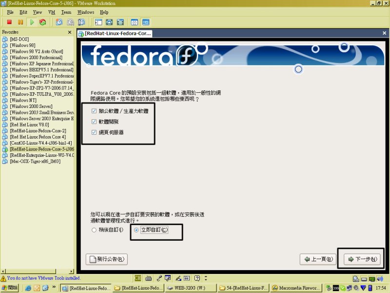
Task: Take a snapshot using the toolbar icon
Action: click(59, 22)
